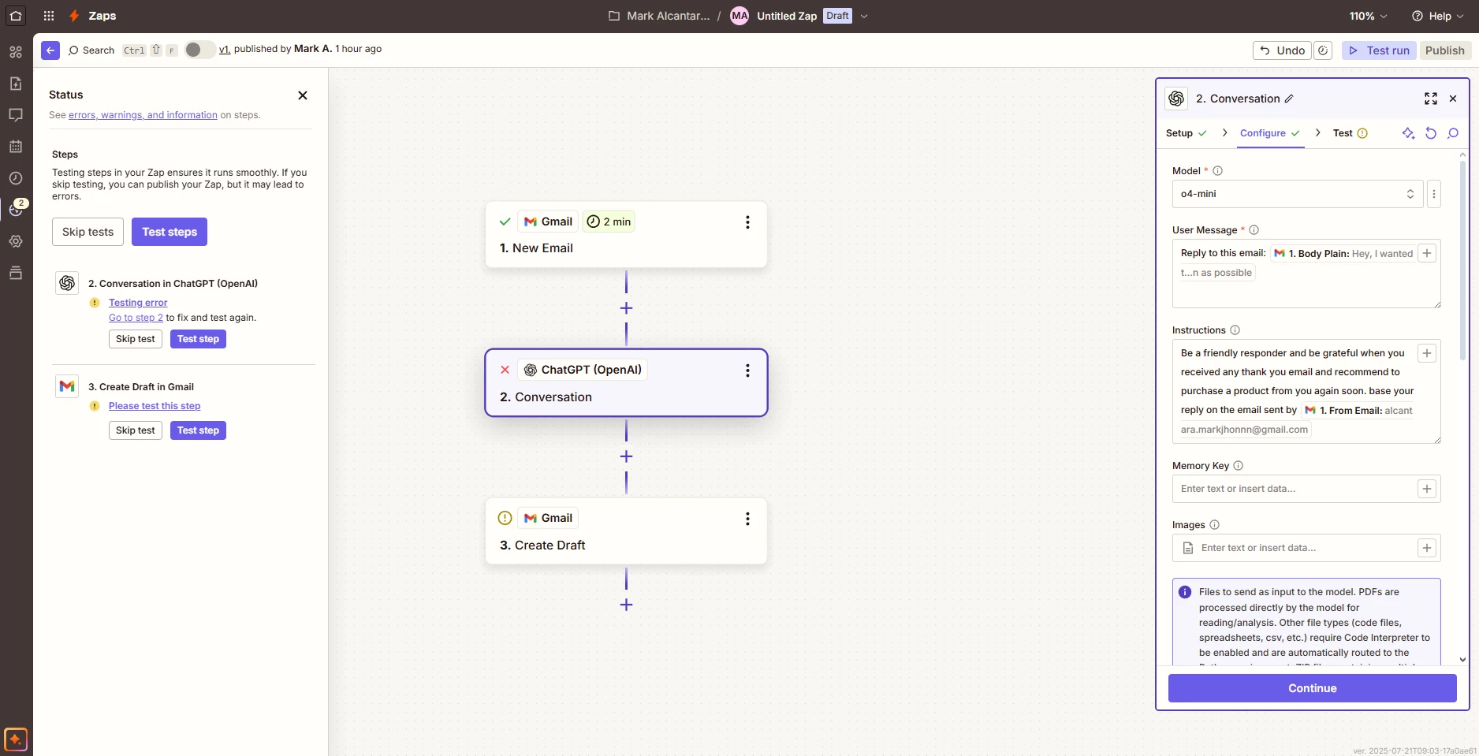This screenshot has width=1479, height=756.
Task: Click the undo history icon next to Undo
Action: pyautogui.click(x=1324, y=50)
